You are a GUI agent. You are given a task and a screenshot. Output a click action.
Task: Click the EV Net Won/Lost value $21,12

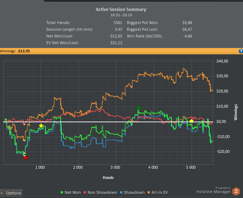tap(116, 43)
